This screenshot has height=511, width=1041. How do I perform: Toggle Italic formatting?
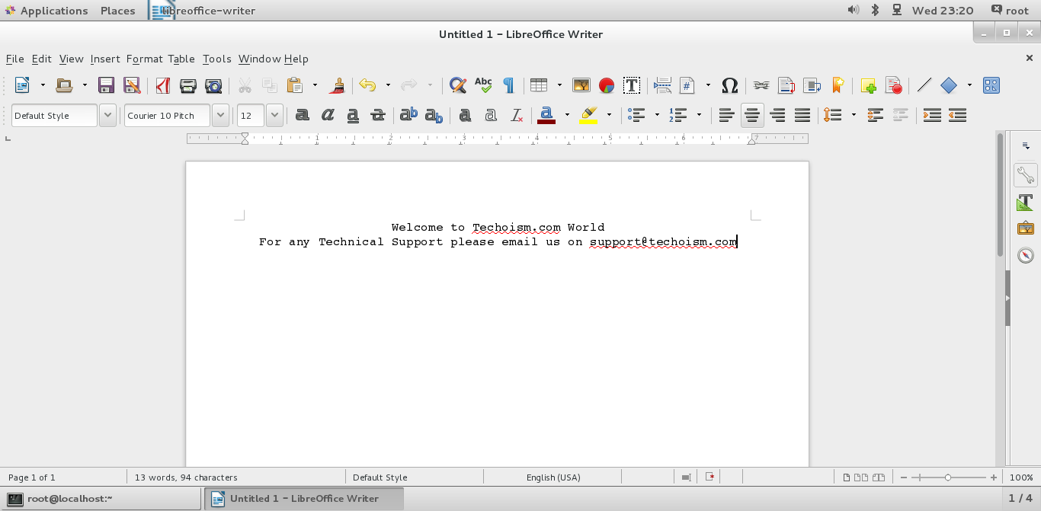pos(328,115)
